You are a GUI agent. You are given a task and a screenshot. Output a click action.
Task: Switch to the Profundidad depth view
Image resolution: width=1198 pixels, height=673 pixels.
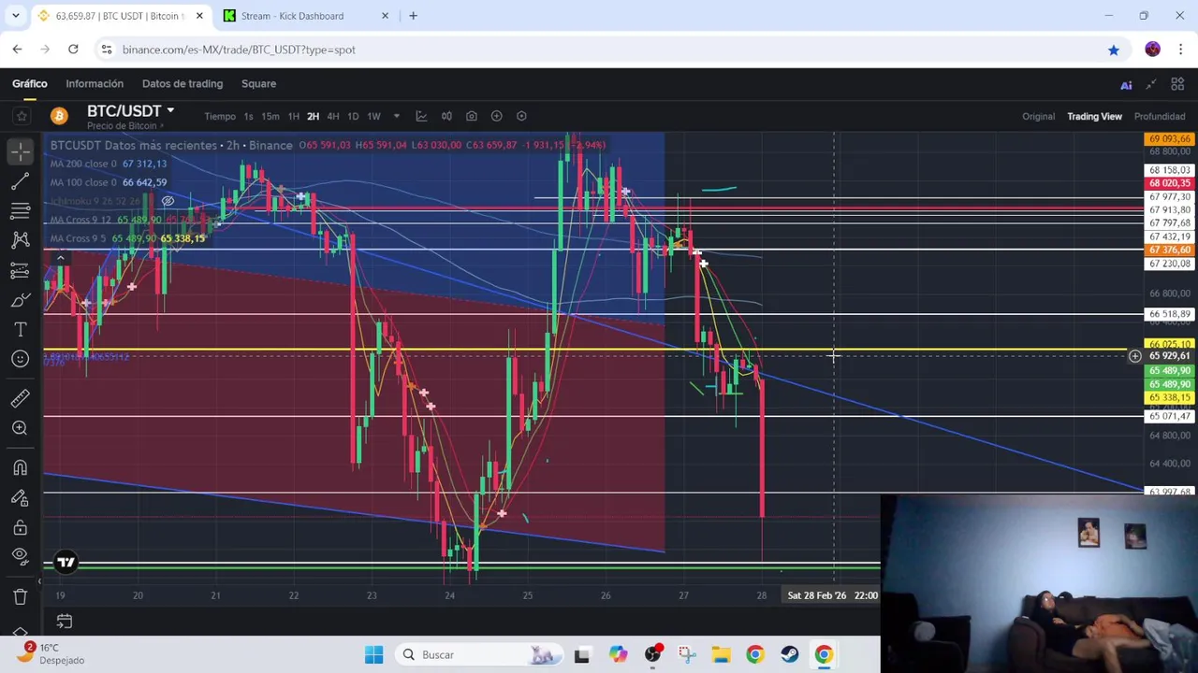click(x=1160, y=117)
